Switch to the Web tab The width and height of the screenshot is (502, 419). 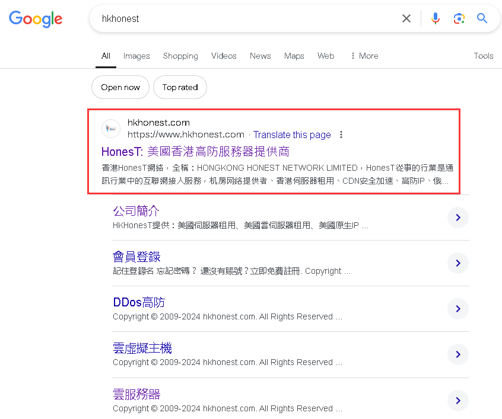[x=326, y=56]
